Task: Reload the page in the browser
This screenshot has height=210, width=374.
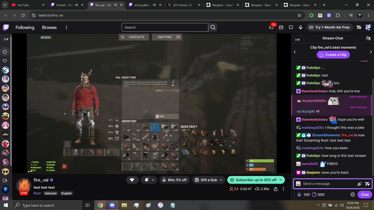Action: click(x=23, y=15)
